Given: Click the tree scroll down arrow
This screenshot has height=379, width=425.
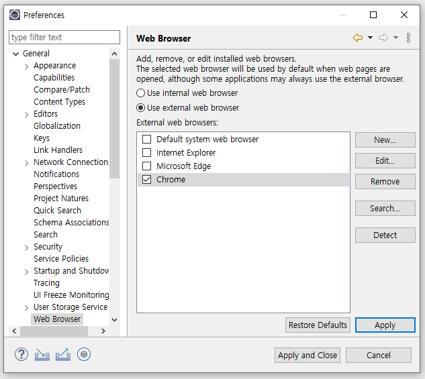Looking at the screenshot, I should click(x=114, y=320).
